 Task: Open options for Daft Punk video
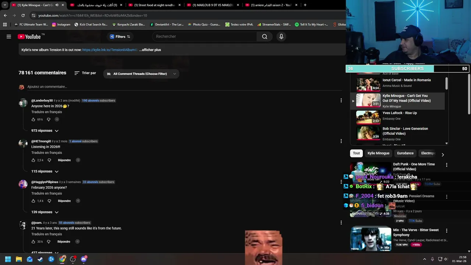coord(447,165)
